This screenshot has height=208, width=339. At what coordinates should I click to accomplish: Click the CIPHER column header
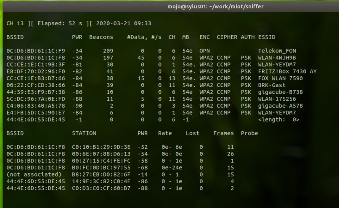pos(227,37)
